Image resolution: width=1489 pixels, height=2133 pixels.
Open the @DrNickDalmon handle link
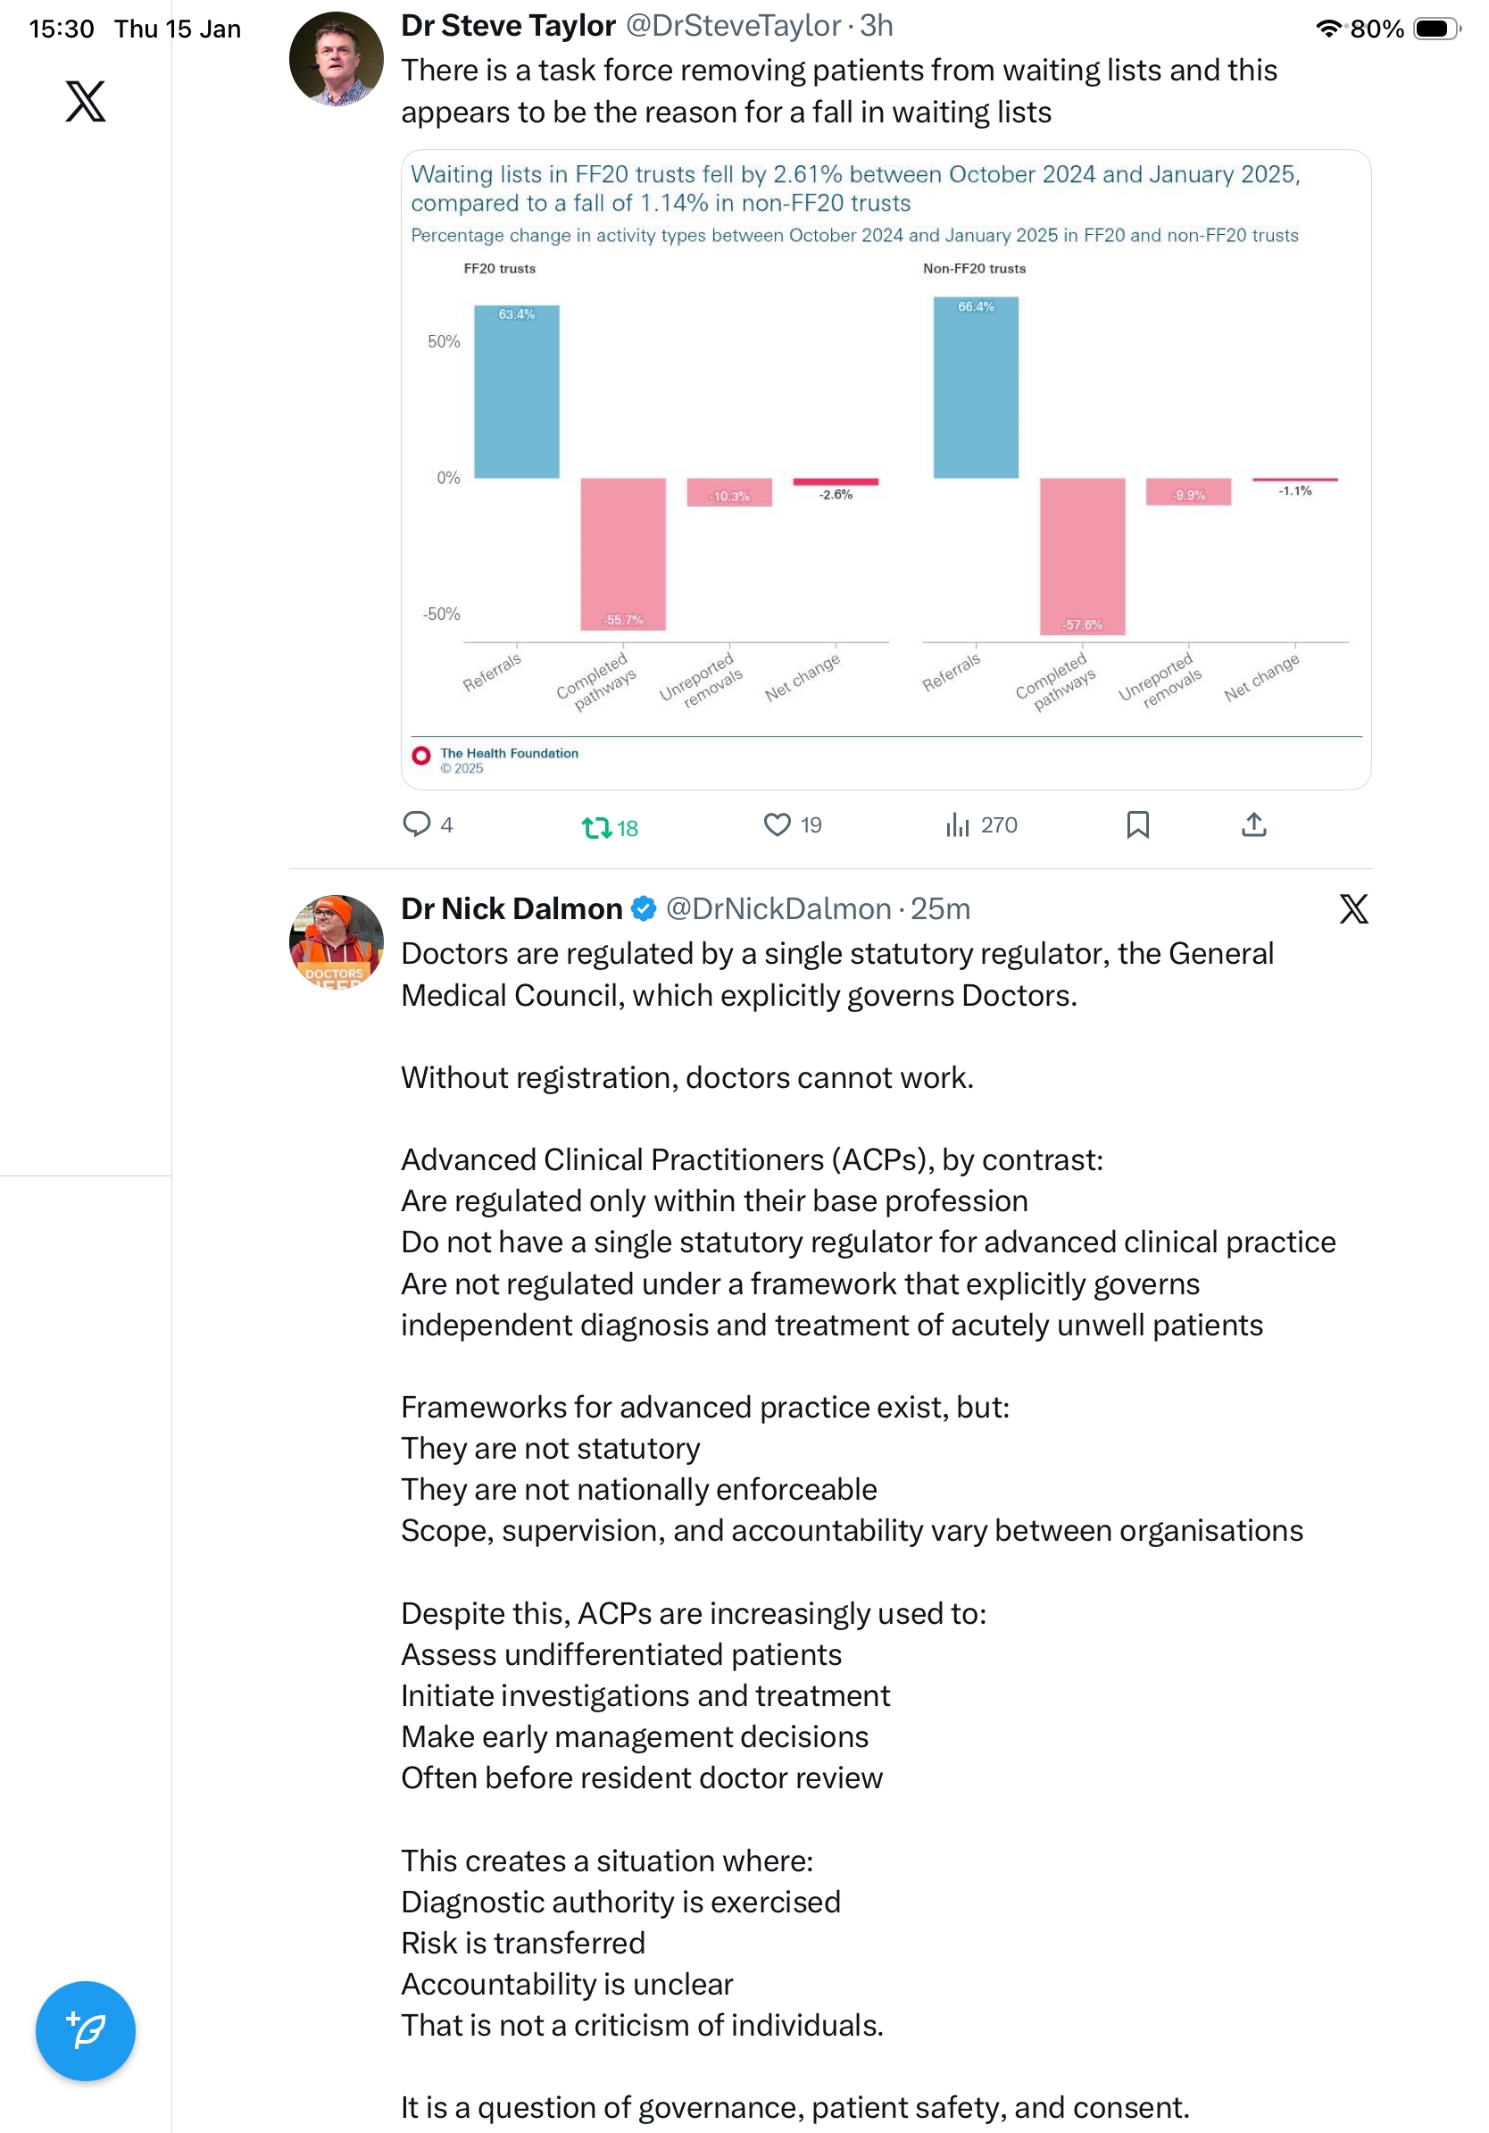(778, 908)
